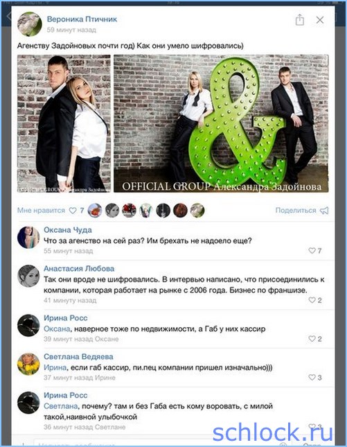Viewport: 347px width, 447px height.
Task: Like Анастасия Любова's comment heart
Action: tap(312, 300)
